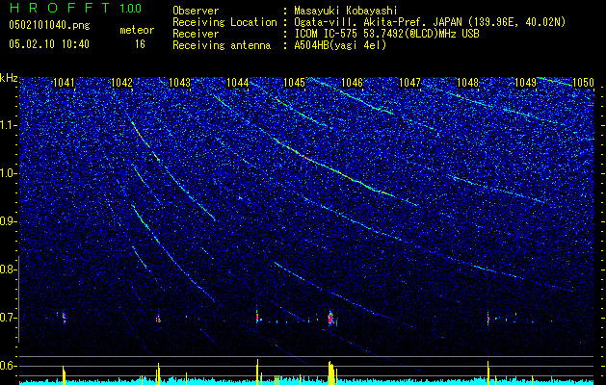Click the 0.6 kHz axis label
This screenshot has width=606, height=385.
click(9, 366)
